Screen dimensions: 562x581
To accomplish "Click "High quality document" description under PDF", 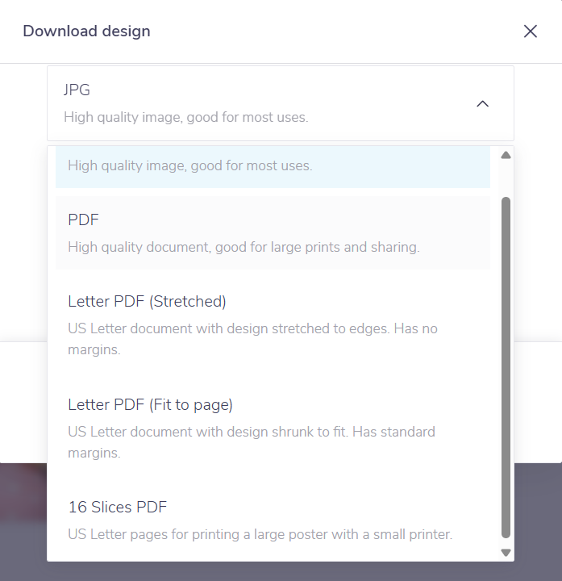I will 244,247.
